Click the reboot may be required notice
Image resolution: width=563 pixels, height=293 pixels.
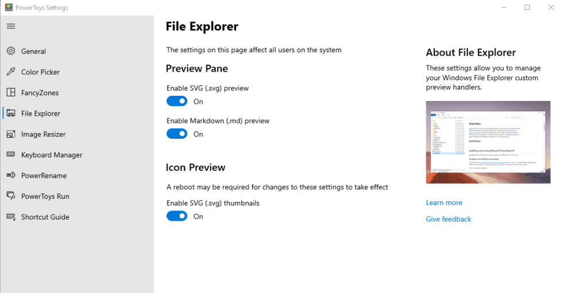[277, 187]
